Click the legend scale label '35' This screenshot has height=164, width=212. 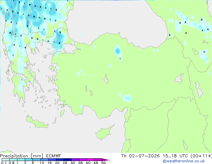[x=80, y=163]
